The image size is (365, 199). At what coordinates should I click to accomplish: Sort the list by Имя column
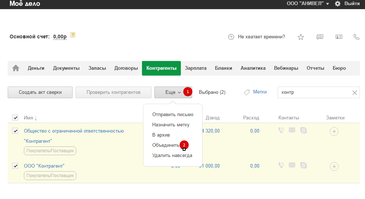[x=30, y=118]
